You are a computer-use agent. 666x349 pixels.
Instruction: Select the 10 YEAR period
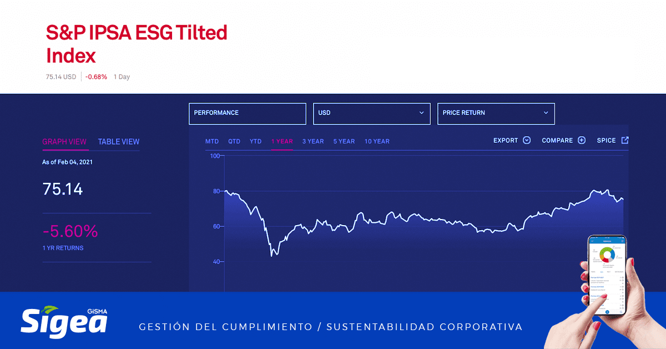click(377, 141)
